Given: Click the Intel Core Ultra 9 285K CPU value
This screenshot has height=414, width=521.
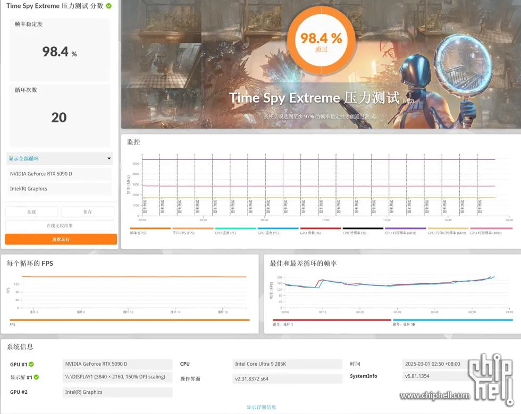Looking at the screenshot, I should [x=287, y=364].
